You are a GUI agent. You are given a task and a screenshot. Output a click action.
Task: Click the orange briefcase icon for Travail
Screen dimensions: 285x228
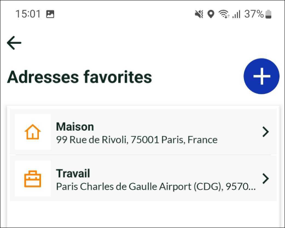33,179
